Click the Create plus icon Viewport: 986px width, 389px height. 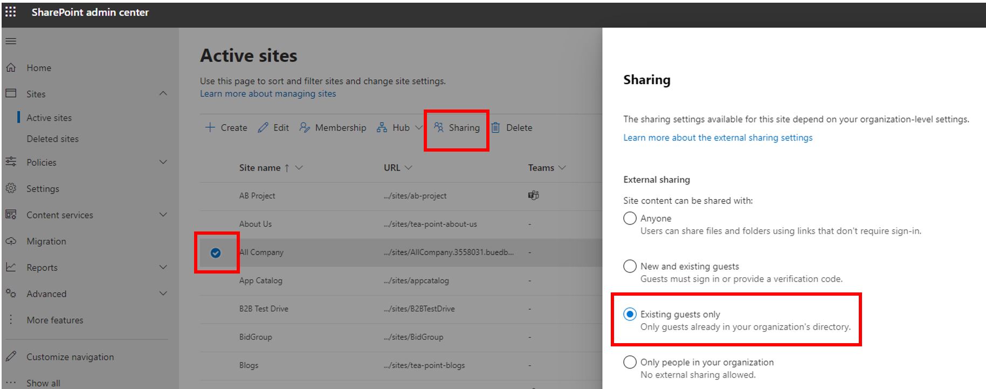point(210,127)
